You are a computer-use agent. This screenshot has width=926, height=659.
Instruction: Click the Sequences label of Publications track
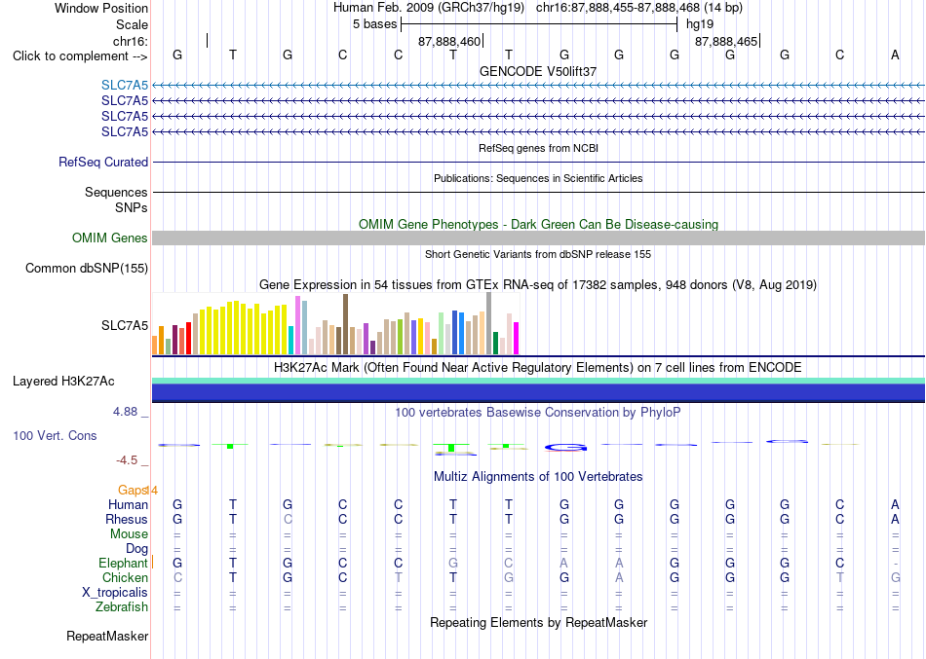point(116,192)
